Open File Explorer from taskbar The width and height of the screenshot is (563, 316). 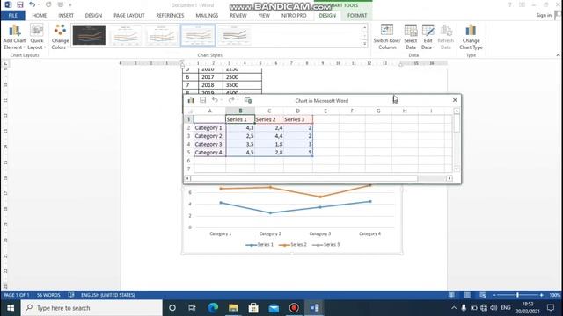click(233, 308)
